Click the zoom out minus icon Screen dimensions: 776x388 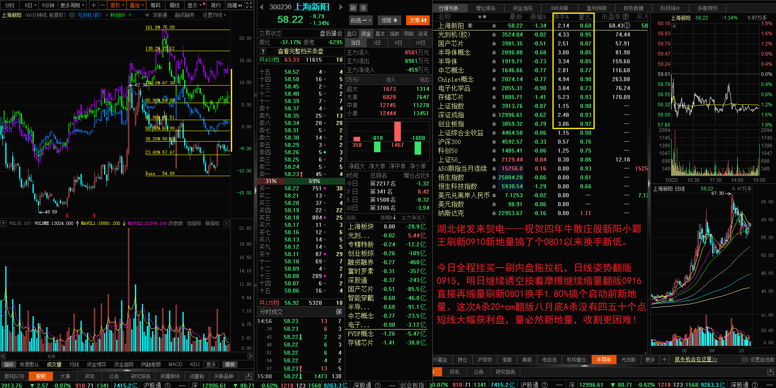coord(102,5)
